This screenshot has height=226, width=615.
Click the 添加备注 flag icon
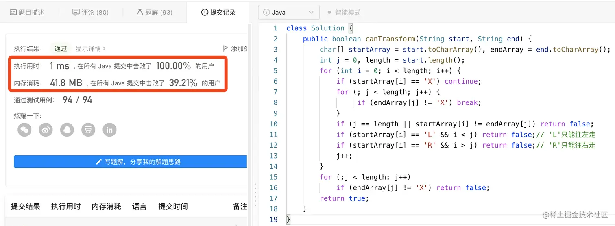(226, 48)
